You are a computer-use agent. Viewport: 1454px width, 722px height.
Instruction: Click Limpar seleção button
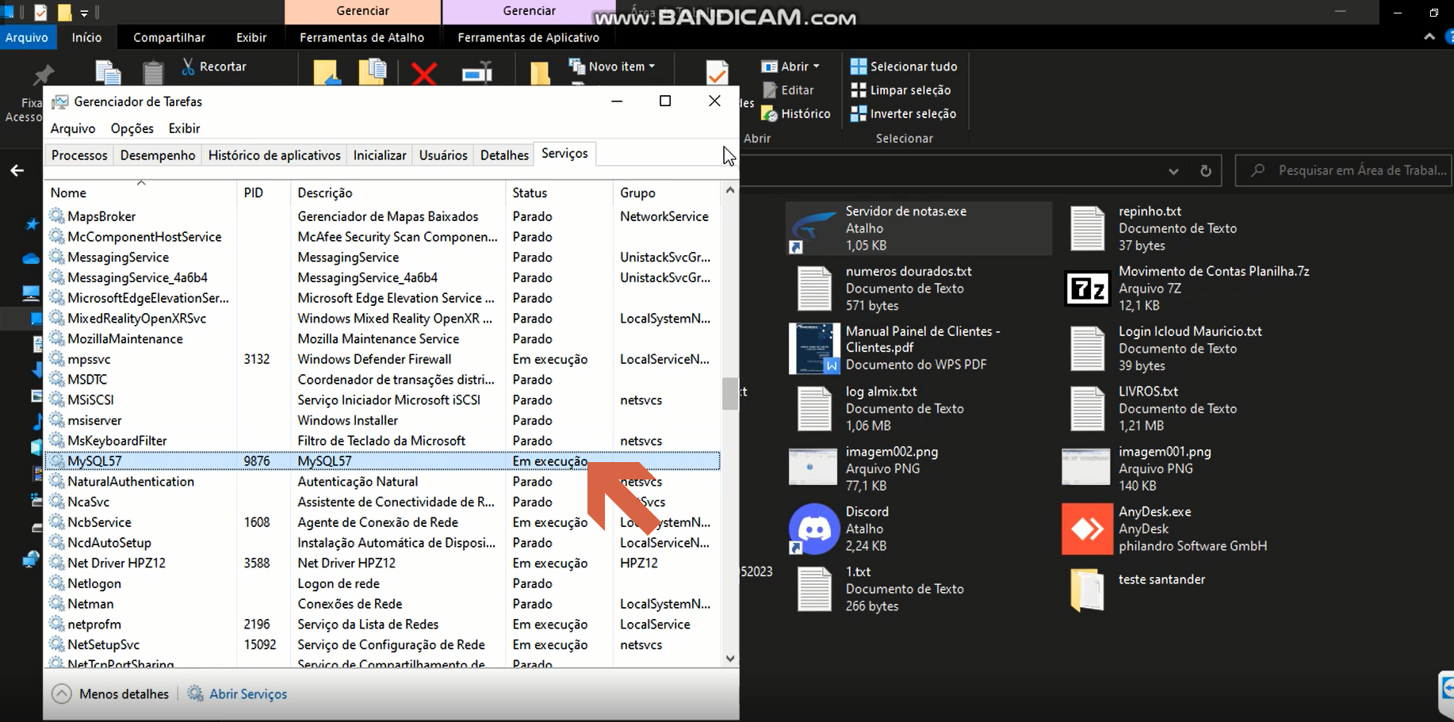tap(901, 90)
